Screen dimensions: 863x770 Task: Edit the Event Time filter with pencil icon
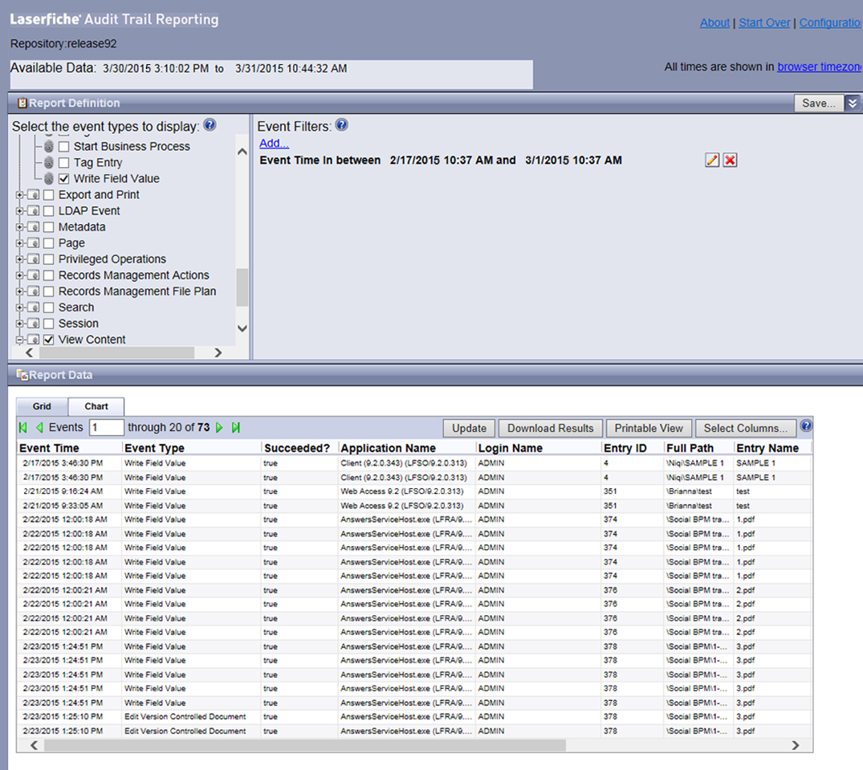[x=712, y=160]
